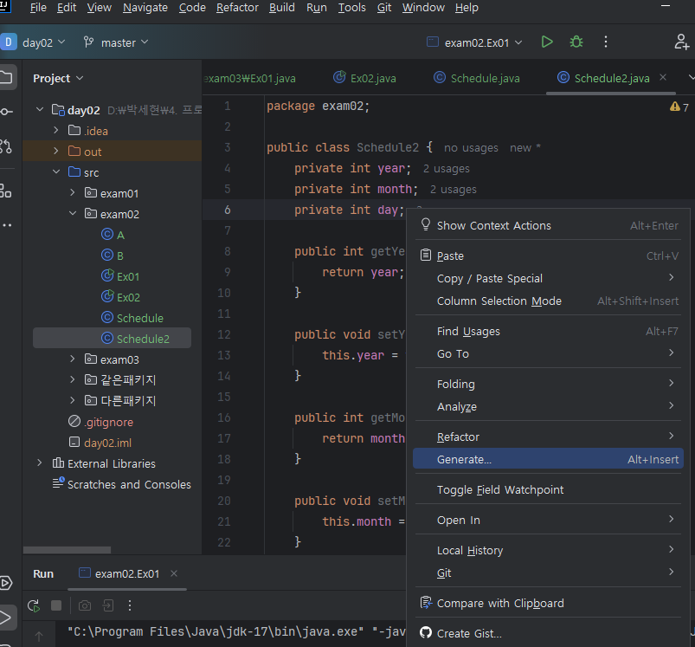Stop the running process square icon
The width and height of the screenshot is (695, 647).
(56, 605)
